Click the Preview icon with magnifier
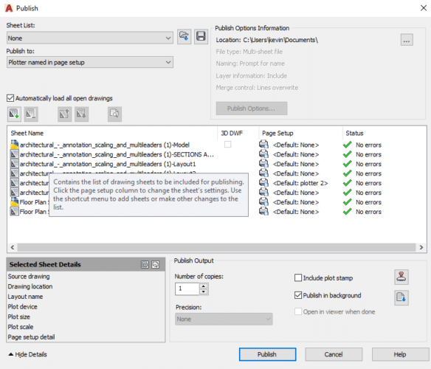Viewport: 431px width, 369px height. [114, 114]
